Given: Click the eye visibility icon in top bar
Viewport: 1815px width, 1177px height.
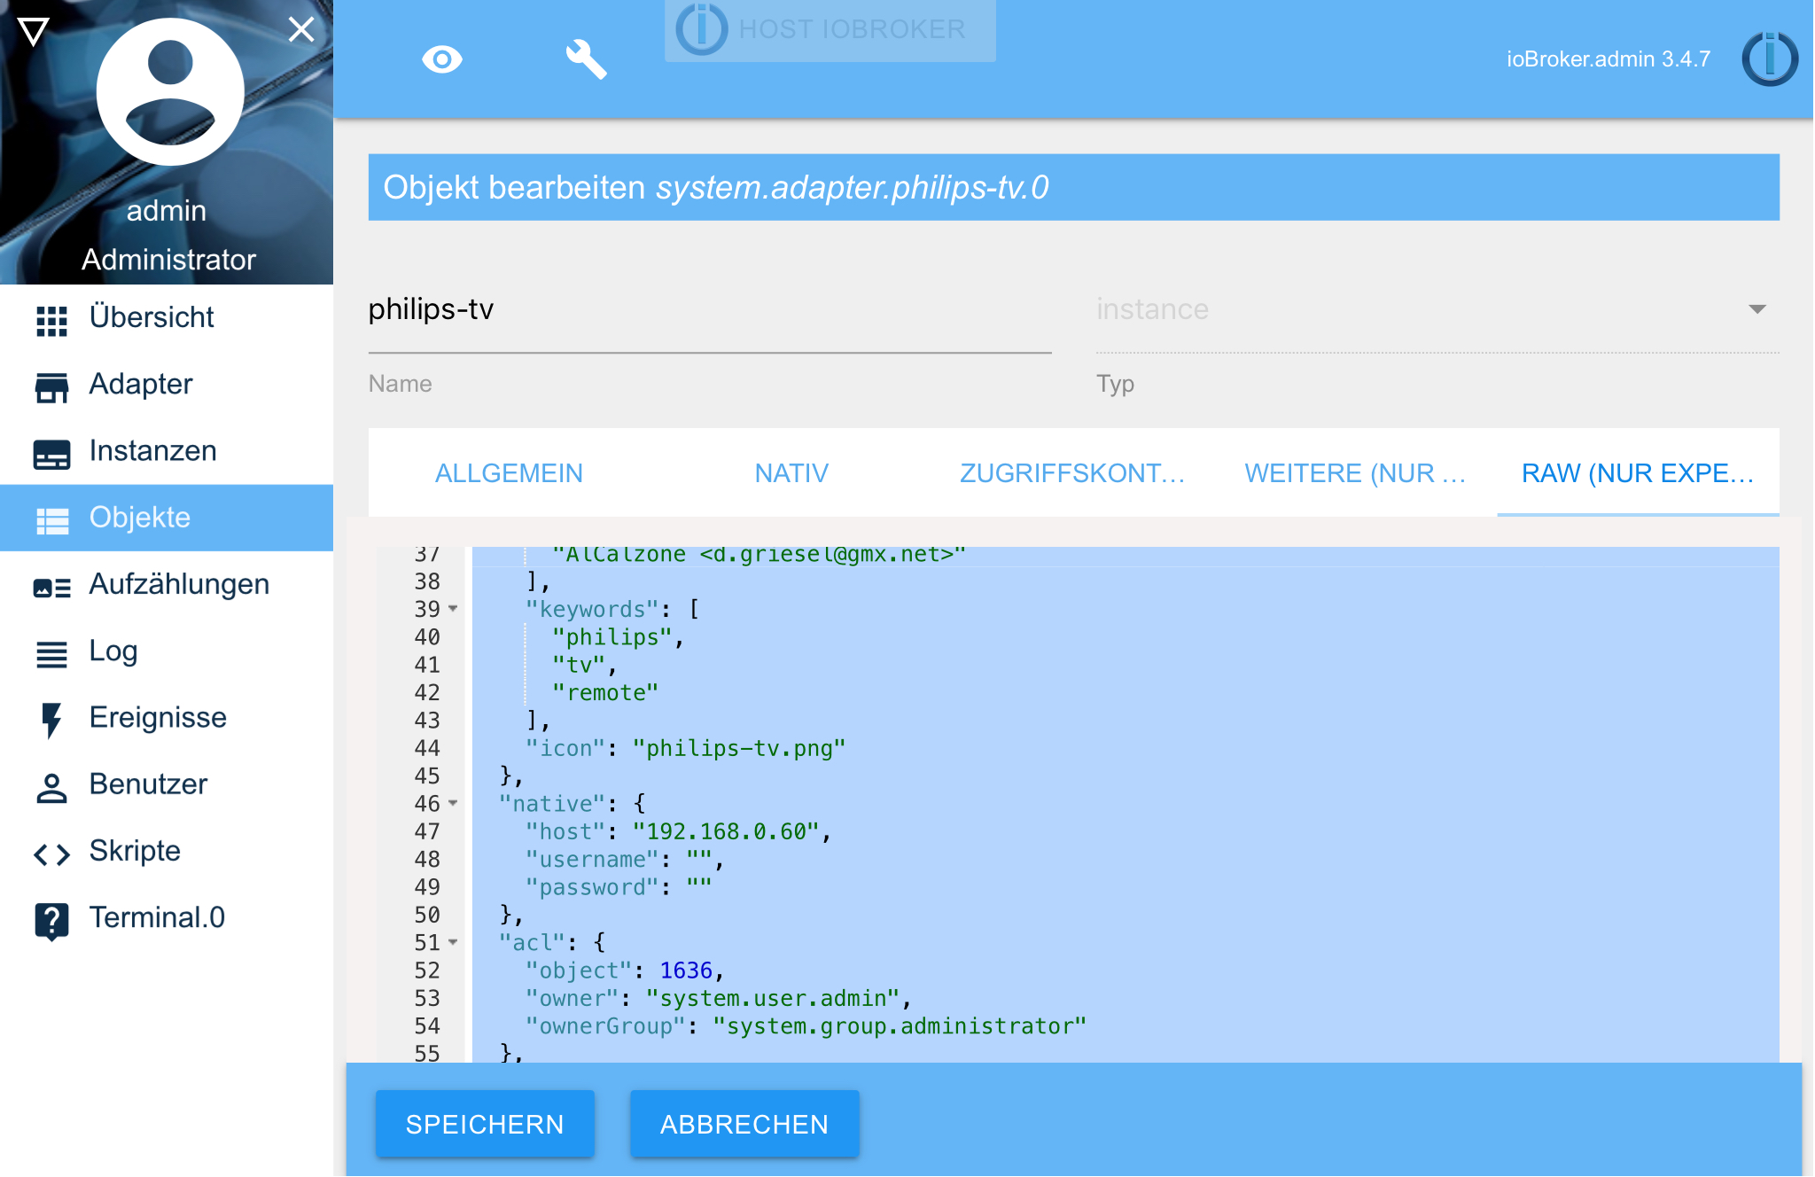Looking at the screenshot, I should (442, 59).
